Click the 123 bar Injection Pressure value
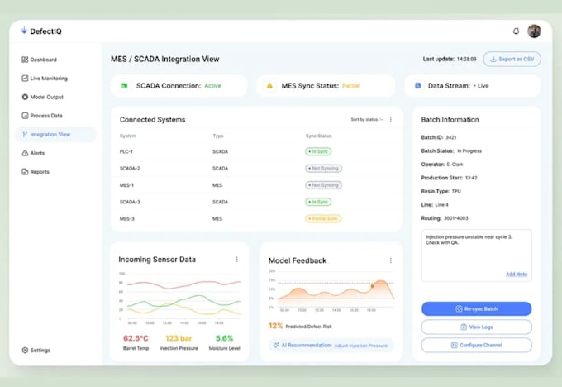 click(179, 338)
